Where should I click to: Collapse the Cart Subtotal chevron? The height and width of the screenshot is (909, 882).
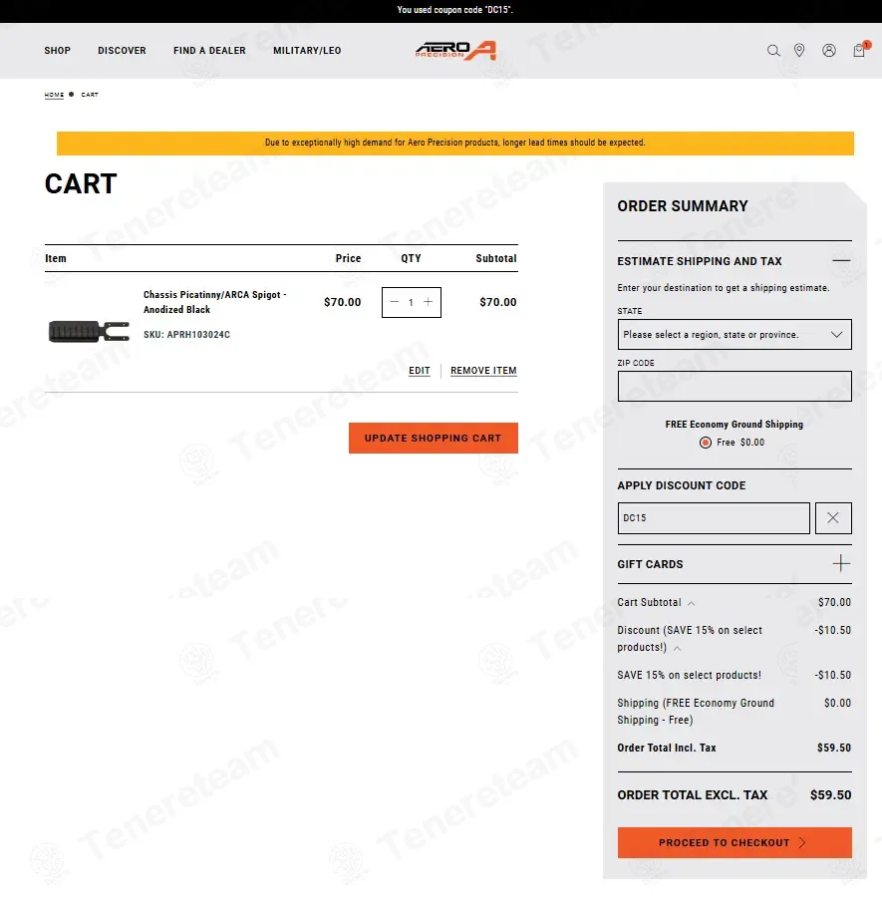pos(691,603)
